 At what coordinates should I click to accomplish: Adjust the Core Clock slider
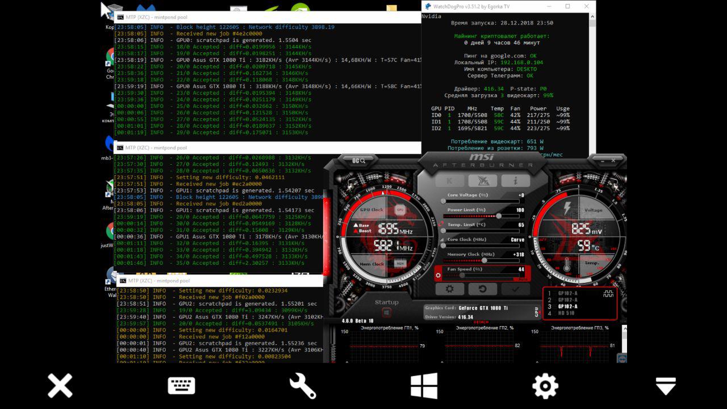pos(481,246)
